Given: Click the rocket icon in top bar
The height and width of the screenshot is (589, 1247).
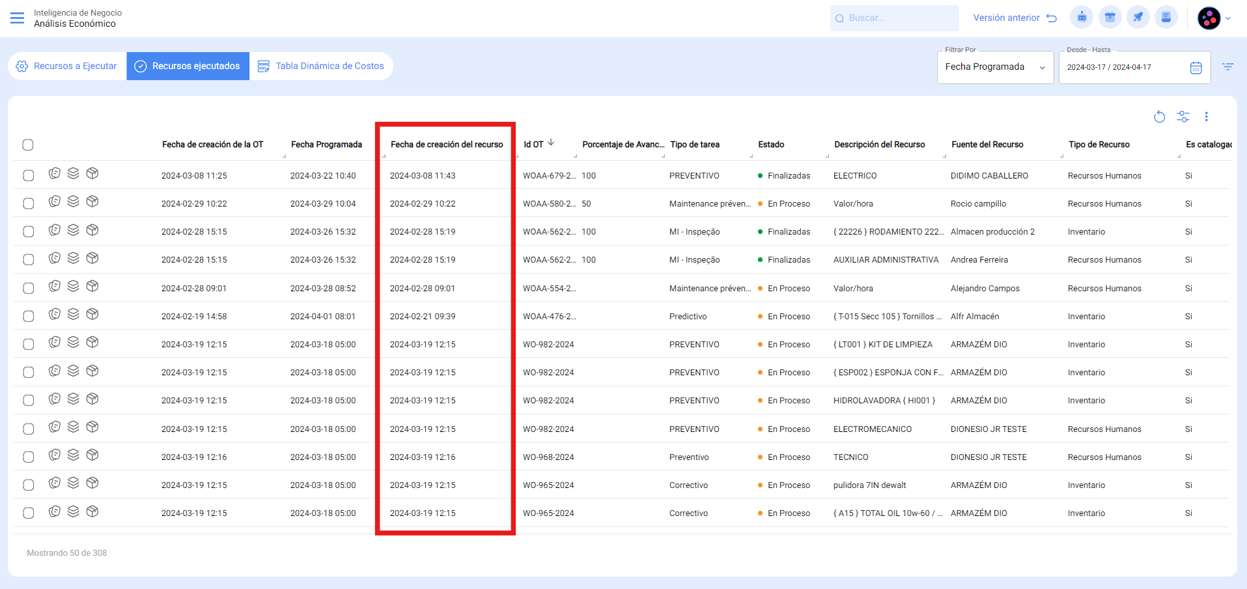Looking at the screenshot, I should [x=1138, y=18].
